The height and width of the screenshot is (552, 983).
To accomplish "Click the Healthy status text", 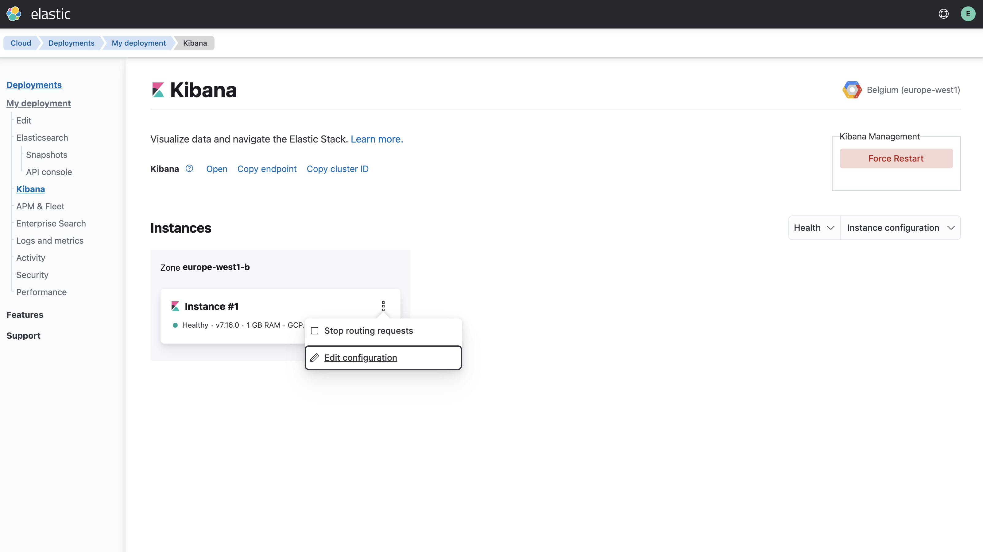I will [195, 325].
